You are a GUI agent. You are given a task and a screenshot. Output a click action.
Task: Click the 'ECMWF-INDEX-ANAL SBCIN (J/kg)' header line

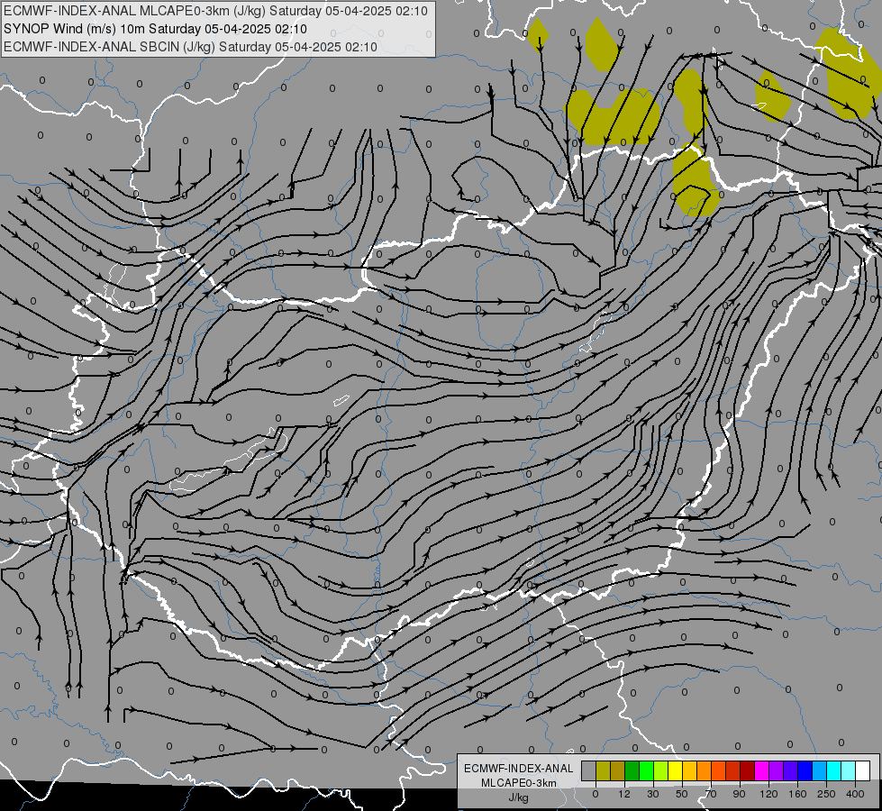[x=190, y=47]
